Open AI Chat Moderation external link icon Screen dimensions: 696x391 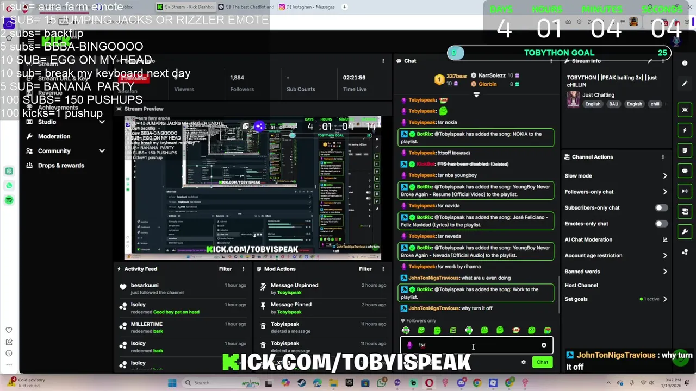coord(664,239)
